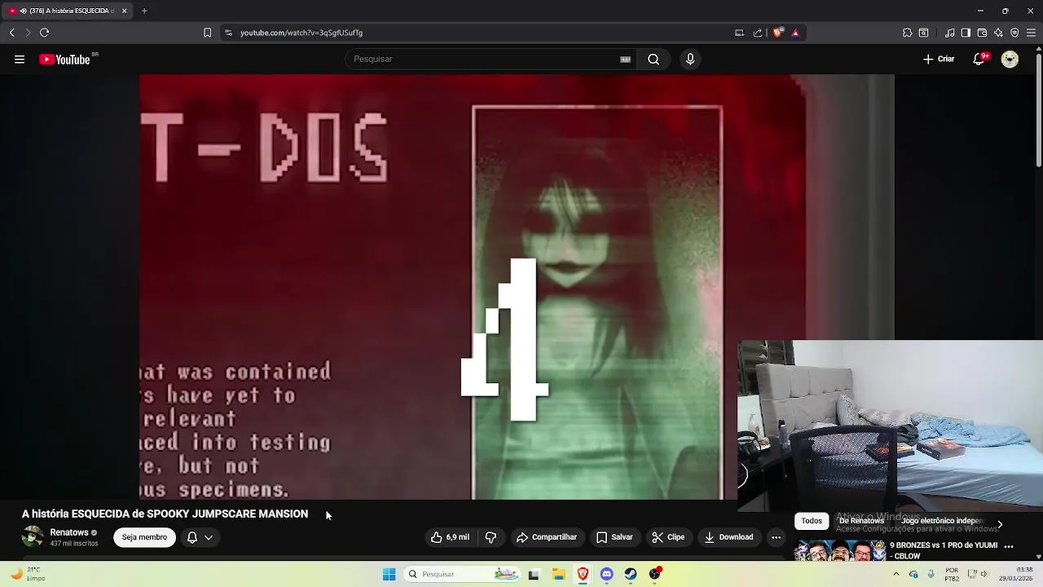This screenshot has height=587, width=1043.
Task: Save the video with Salvar
Action: (x=614, y=537)
